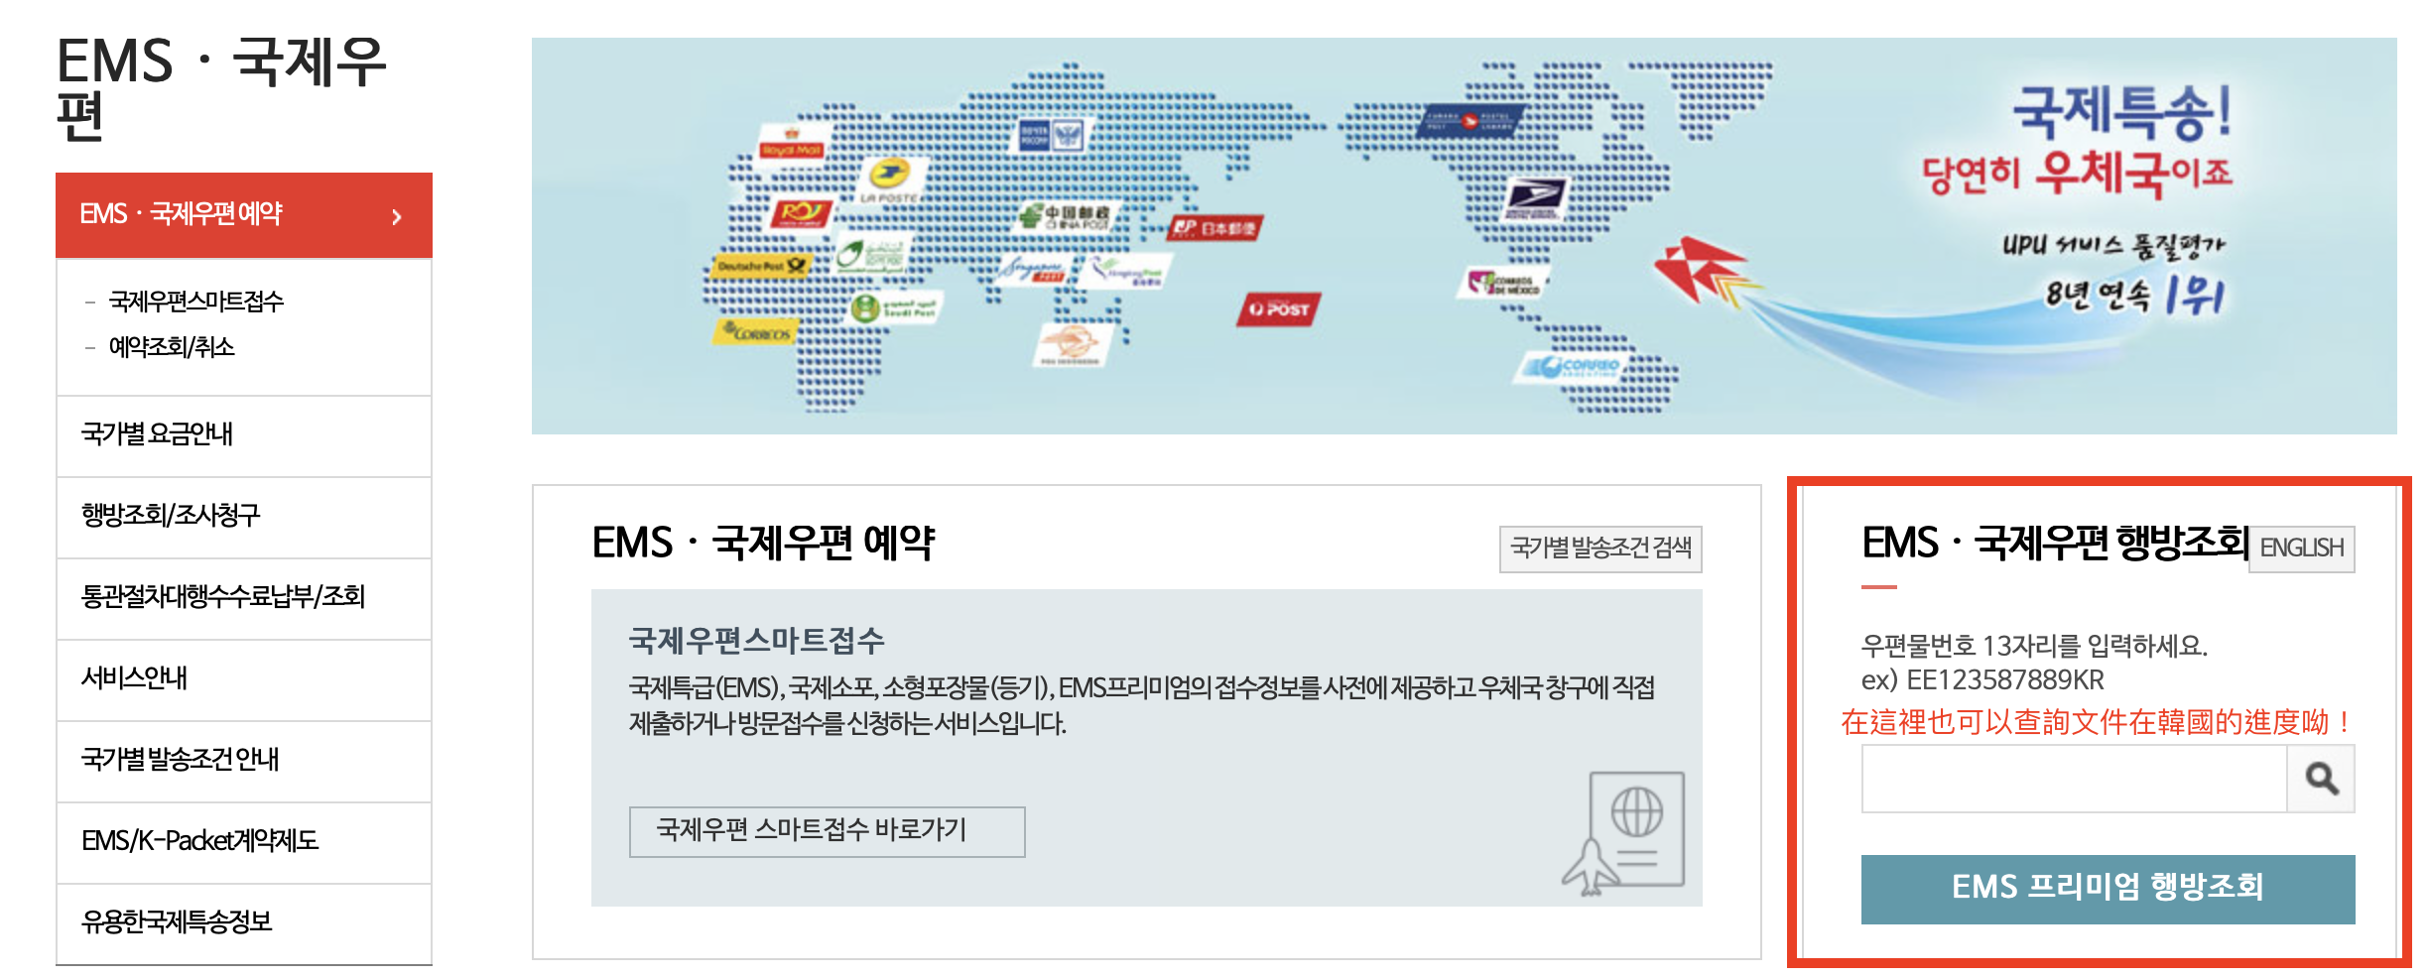Click the Deutsche Post logo on map
Image resolution: width=2429 pixels, height=978 pixels.
[762, 266]
